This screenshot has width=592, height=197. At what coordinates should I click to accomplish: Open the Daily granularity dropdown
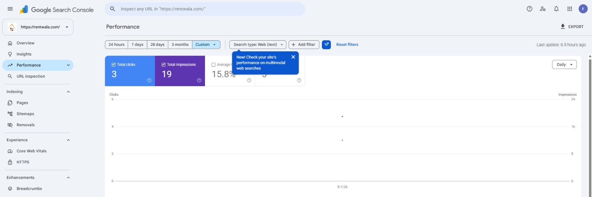point(564,65)
